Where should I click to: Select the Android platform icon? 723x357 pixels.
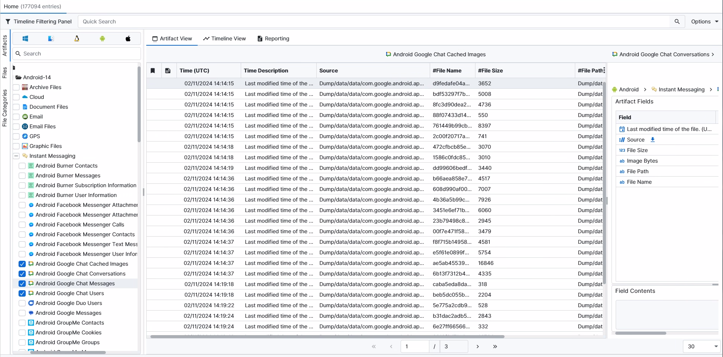(x=102, y=38)
